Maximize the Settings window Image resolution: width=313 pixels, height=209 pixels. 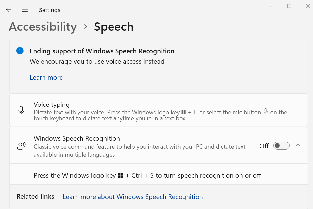click(289, 6)
